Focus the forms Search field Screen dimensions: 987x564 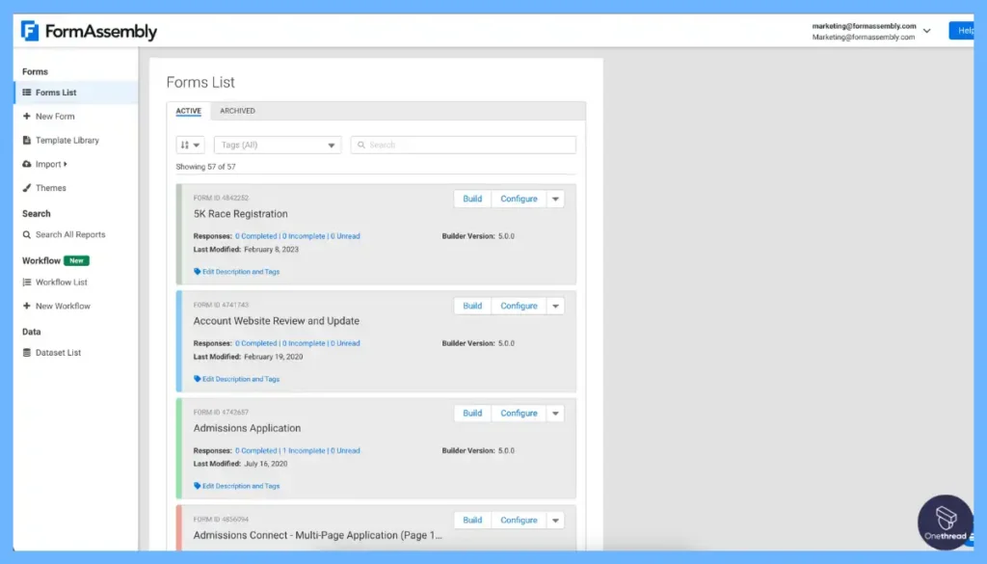pos(464,146)
